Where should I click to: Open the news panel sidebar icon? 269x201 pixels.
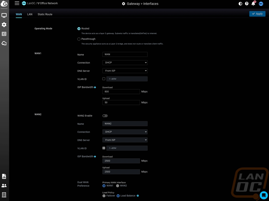pos(4,34)
